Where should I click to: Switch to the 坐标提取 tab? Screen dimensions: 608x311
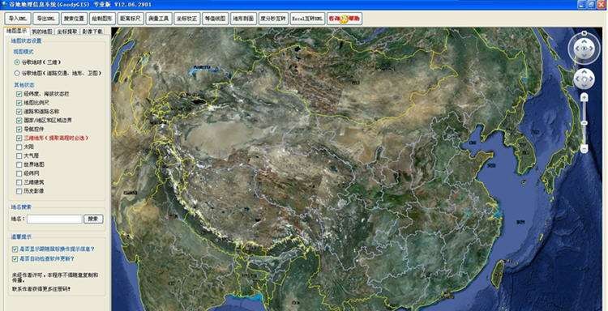click(x=67, y=32)
